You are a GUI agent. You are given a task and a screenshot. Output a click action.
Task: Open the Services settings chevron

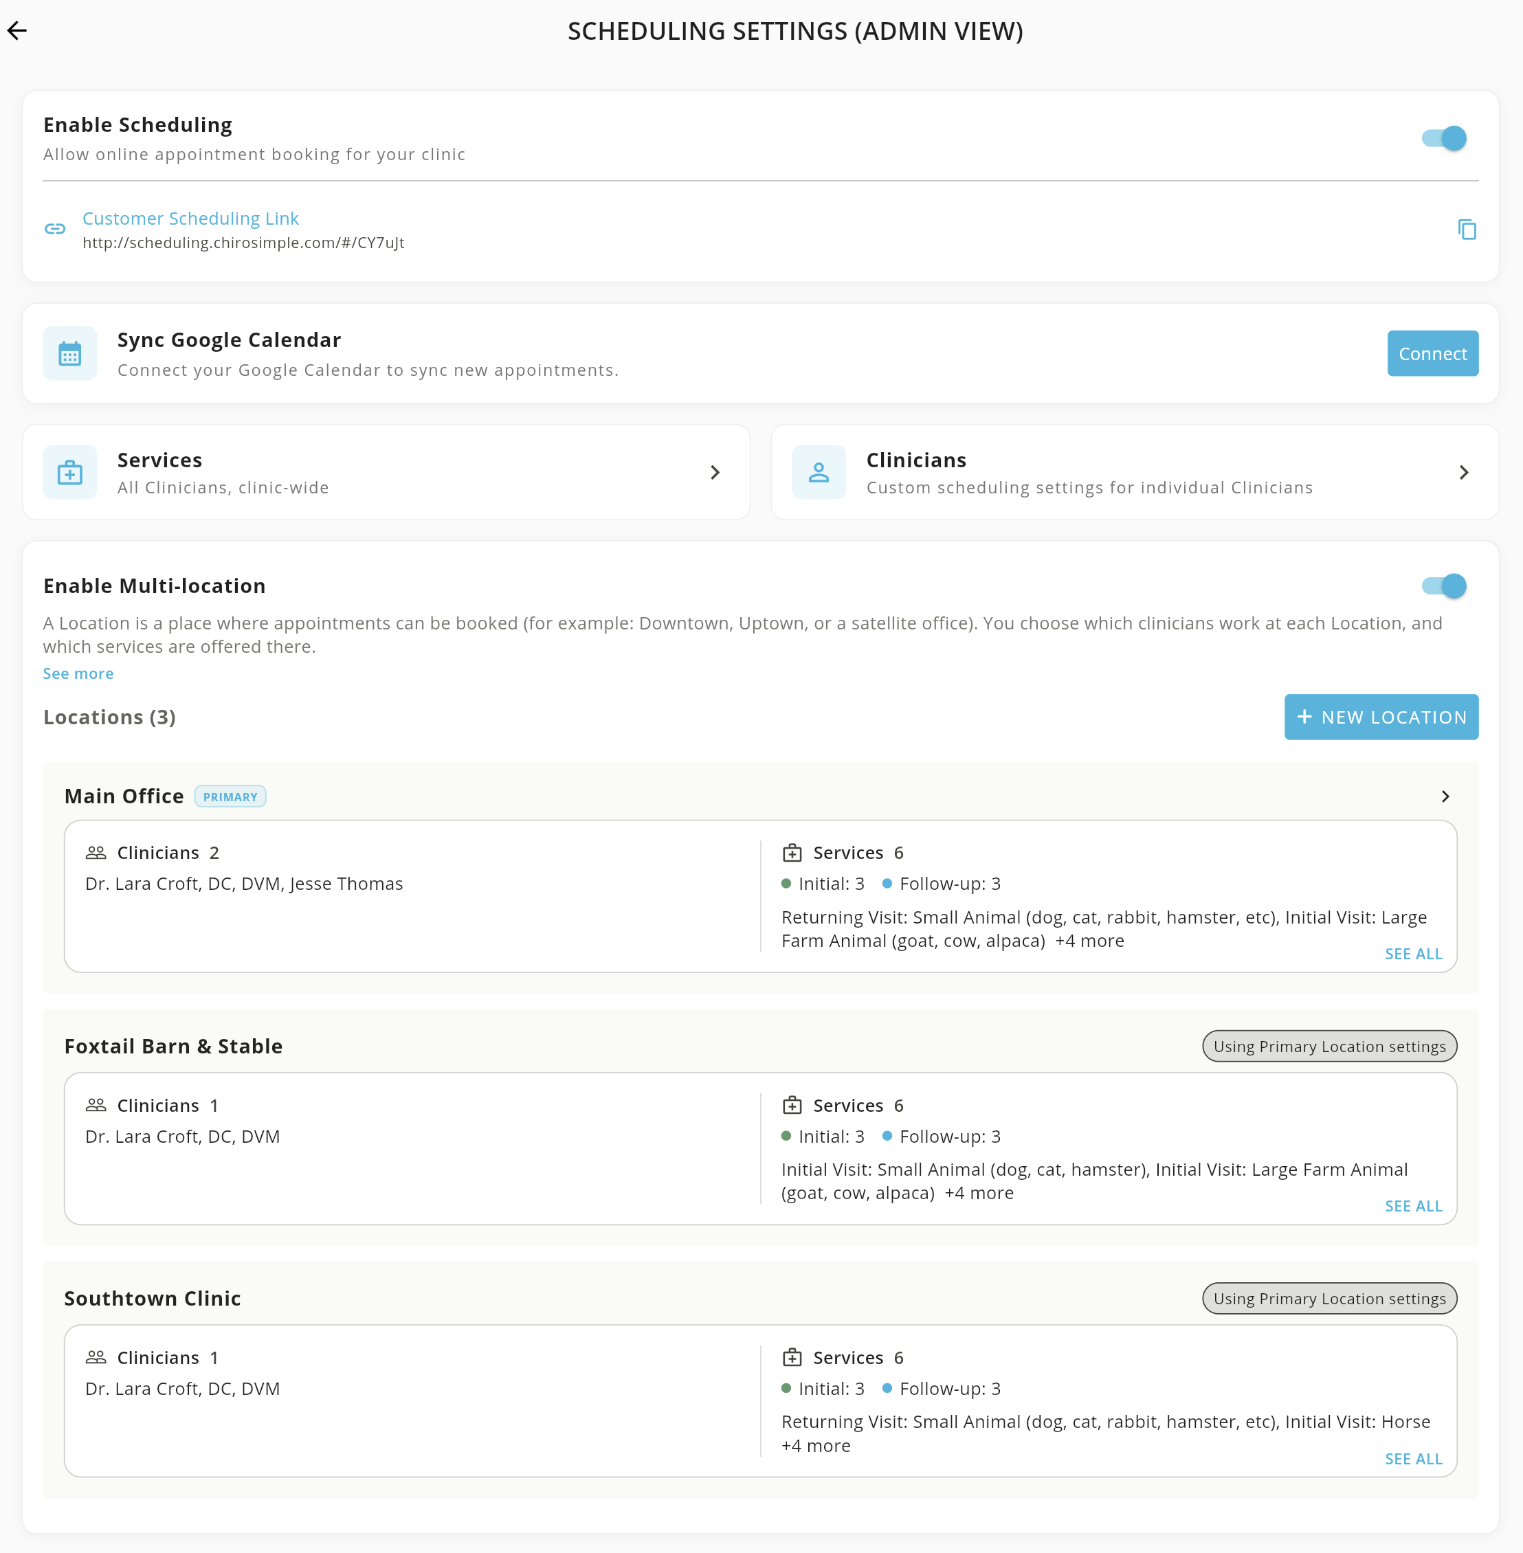click(x=715, y=473)
